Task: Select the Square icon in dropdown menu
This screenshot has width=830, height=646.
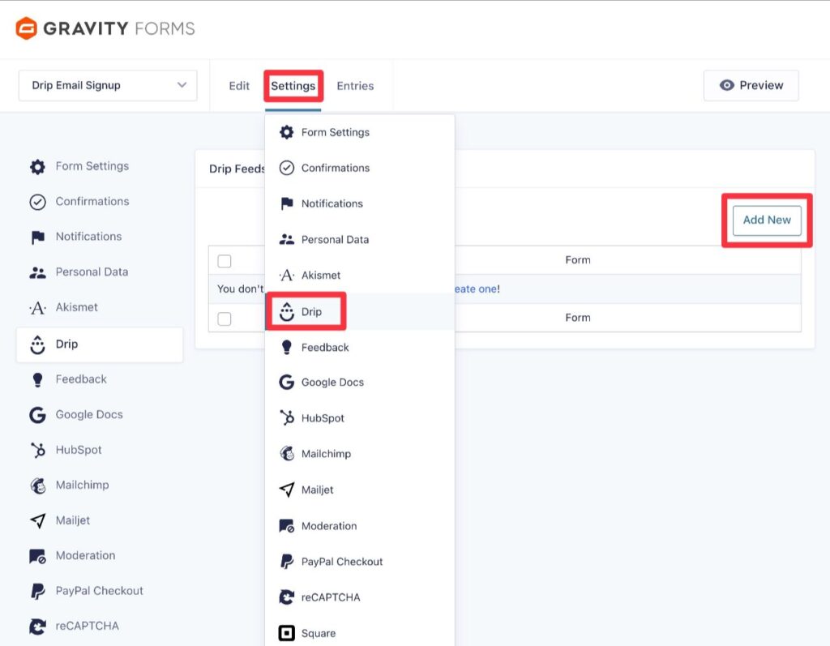Action: click(x=287, y=633)
